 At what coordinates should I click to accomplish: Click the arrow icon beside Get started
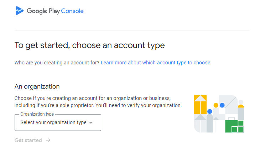(48, 140)
